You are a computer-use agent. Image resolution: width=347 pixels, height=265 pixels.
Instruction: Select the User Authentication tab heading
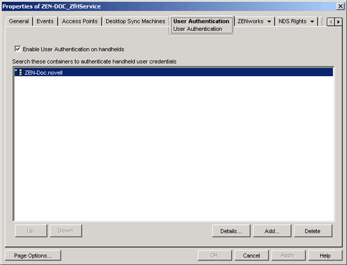(x=201, y=21)
